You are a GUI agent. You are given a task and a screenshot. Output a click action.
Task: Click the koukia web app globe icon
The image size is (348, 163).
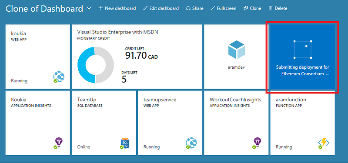[59, 77]
